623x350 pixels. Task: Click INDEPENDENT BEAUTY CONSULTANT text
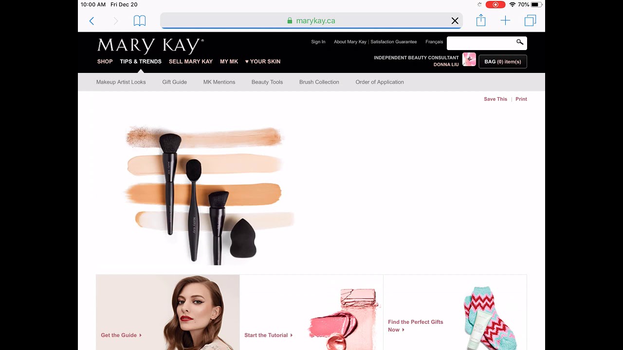[416, 57]
